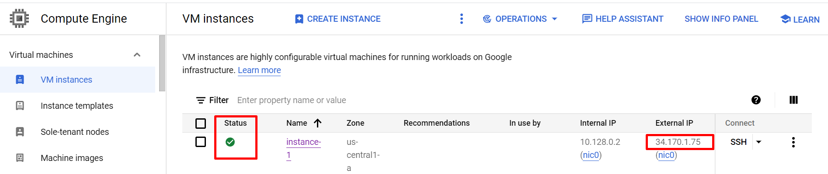Click the Machine images sidebar icon
828x174 pixels.
pyautogui.click(x=20, y=158)
